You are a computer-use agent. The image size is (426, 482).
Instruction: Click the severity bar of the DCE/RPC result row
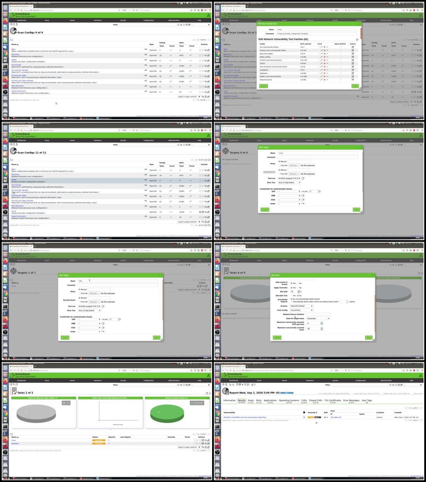[x=315, y=417]
